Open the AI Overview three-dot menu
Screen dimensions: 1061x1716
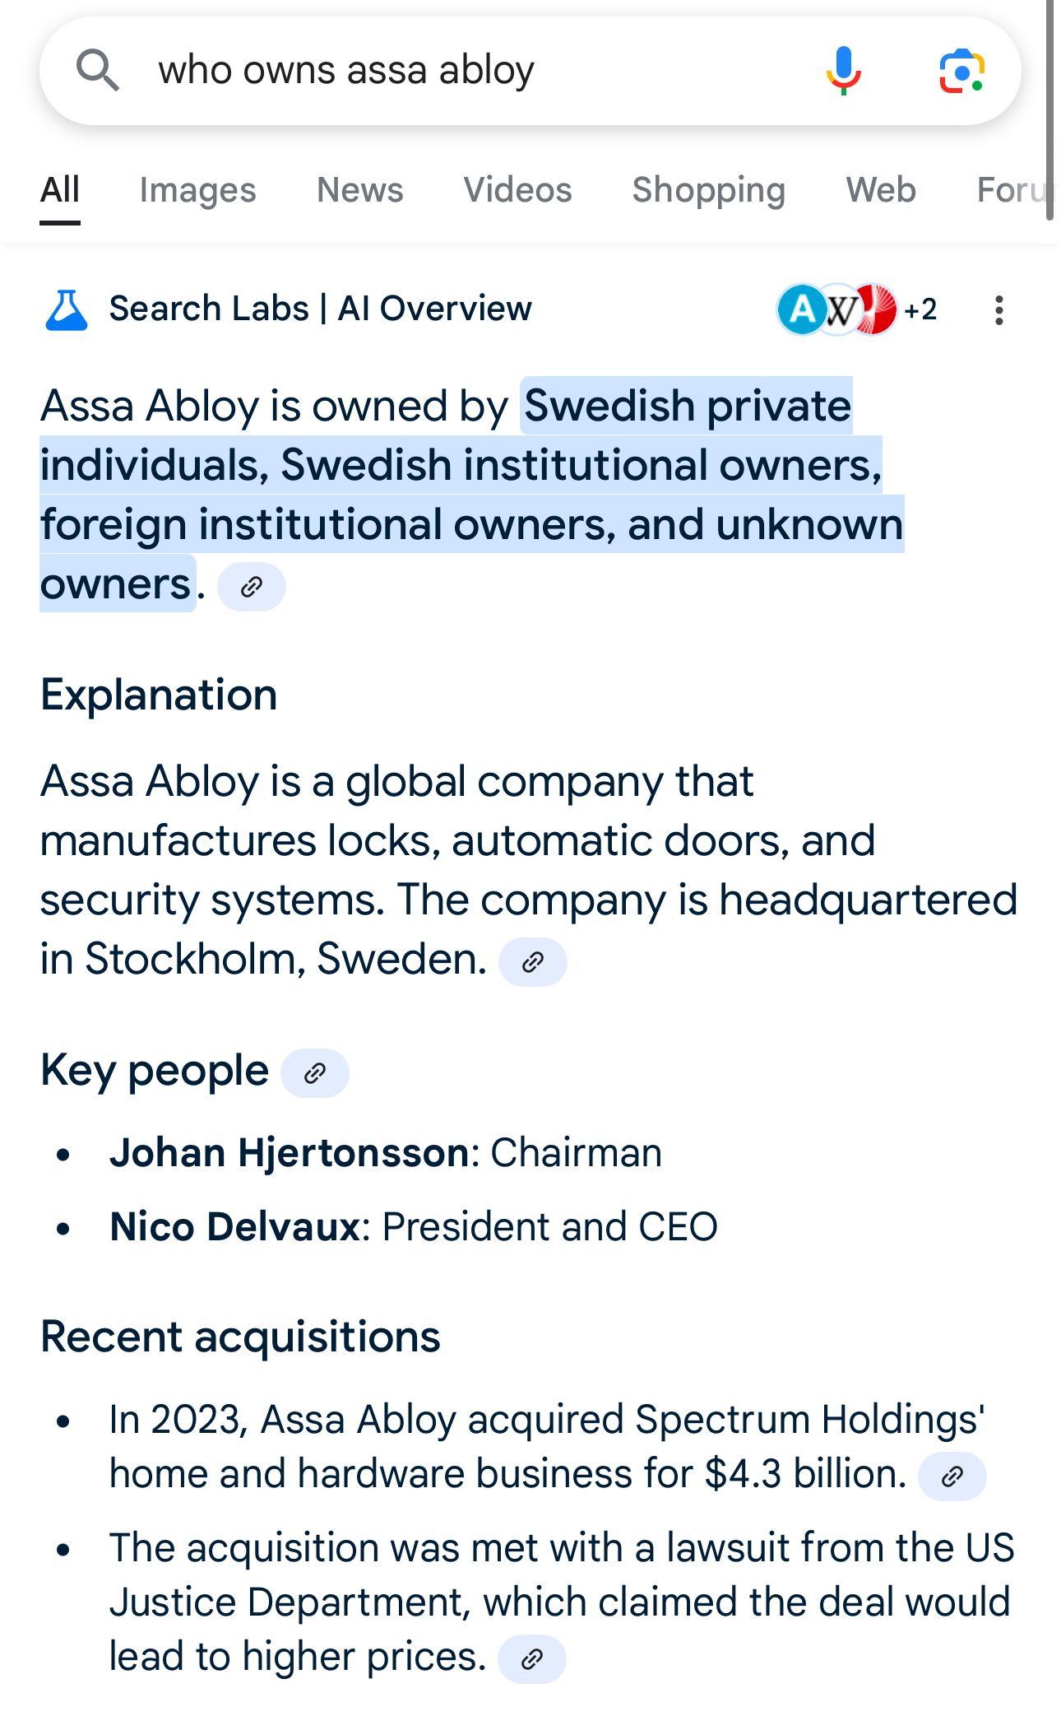coord(998,310)
